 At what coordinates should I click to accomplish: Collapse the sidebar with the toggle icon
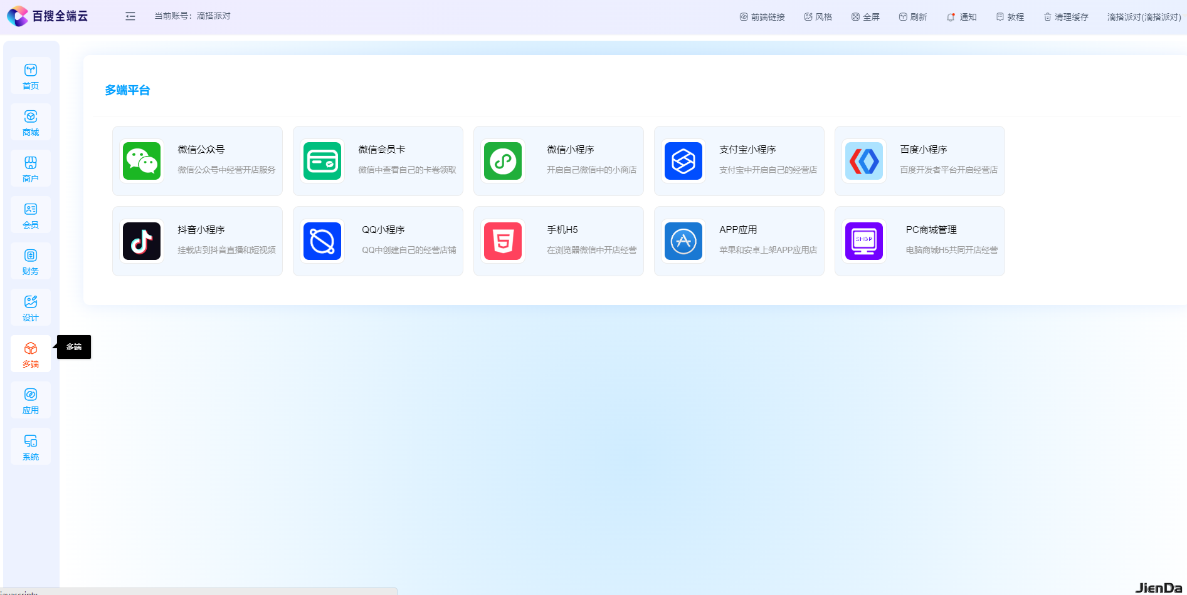tap(130, 16)
